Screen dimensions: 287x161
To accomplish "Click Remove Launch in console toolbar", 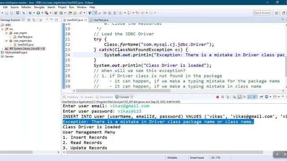I will [222, 97].
